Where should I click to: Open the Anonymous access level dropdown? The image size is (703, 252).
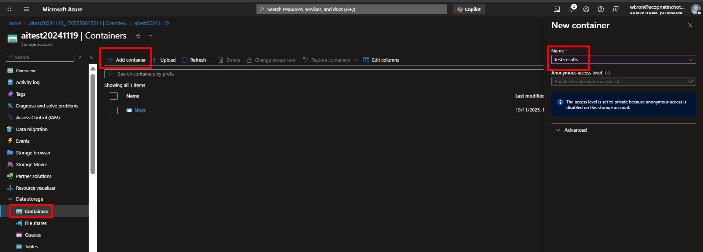point(623,82)
